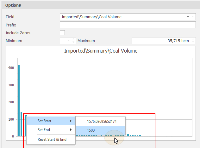200x148 pixels.
Task: Open the Set End submenu item
Action: point(44,130)
